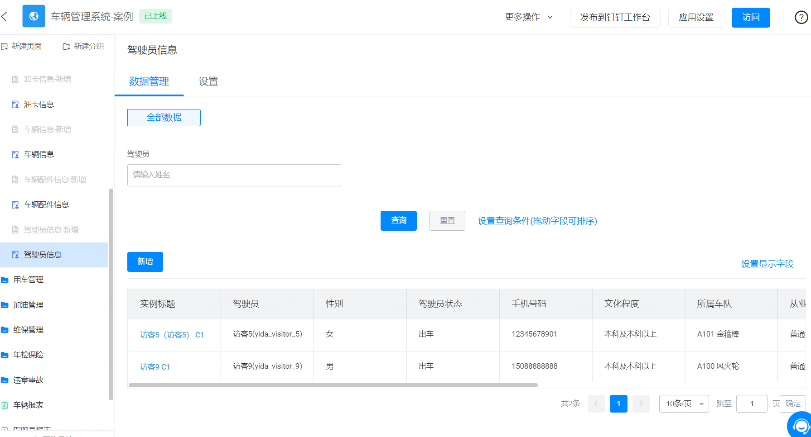Open the 10条/页 page size dropdown
The height and width of the screenshot is (437, 811).
click(x=684, y=404)
